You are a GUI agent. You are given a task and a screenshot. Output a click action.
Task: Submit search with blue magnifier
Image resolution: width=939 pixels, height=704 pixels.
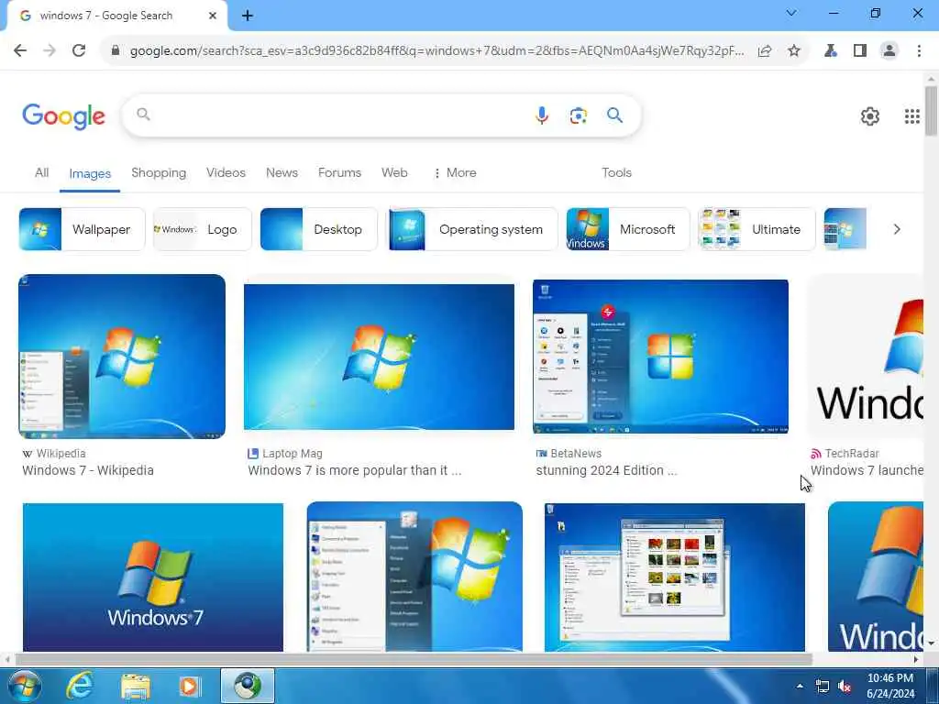[x=615, y=115]
